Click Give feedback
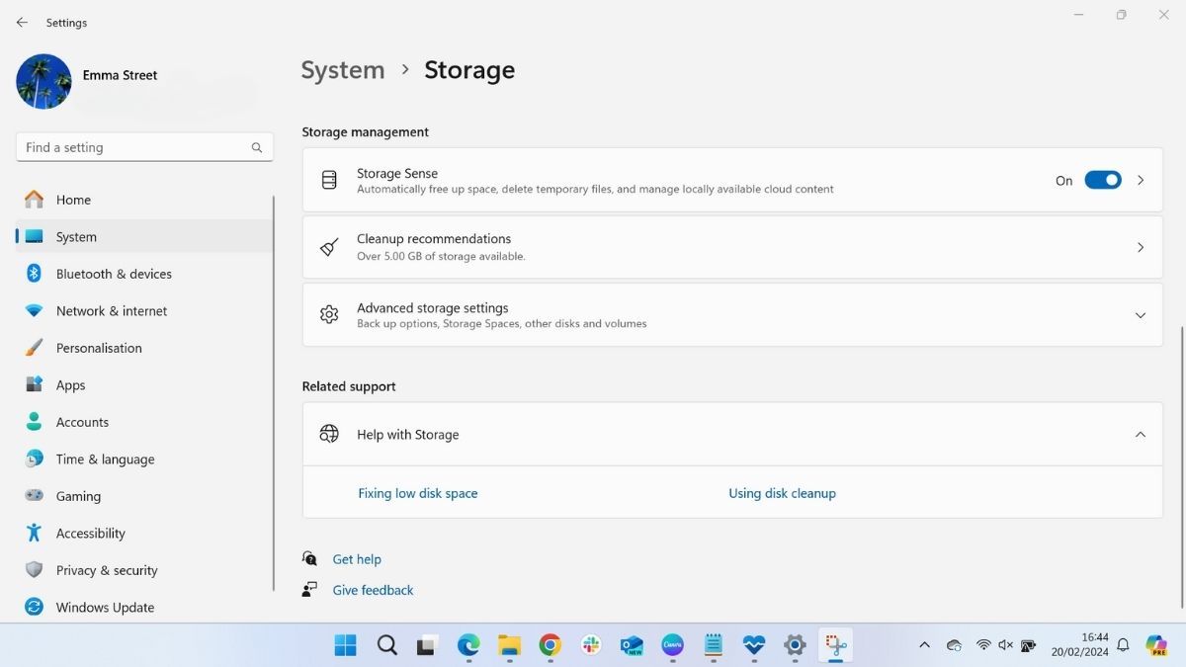Screen dimensions: 1186x667 coord(373,590)
